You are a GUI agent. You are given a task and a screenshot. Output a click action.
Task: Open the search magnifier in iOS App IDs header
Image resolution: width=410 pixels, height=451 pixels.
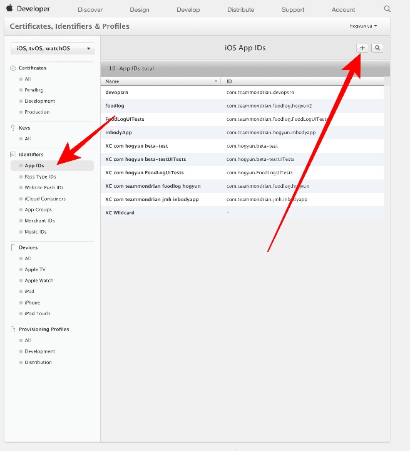377,48
